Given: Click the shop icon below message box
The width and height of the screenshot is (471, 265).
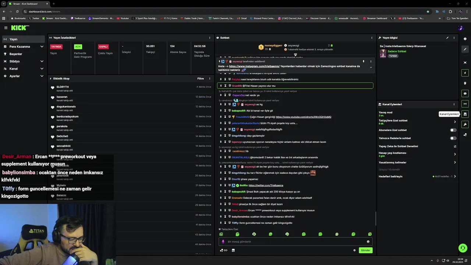Looking at the screenshot, I should coord(233,250).
